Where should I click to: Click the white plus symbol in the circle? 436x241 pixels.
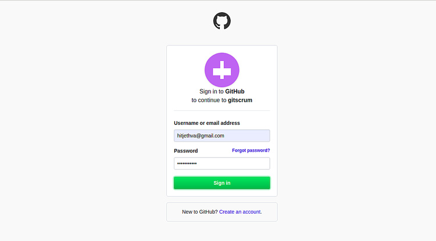[221, 70]
